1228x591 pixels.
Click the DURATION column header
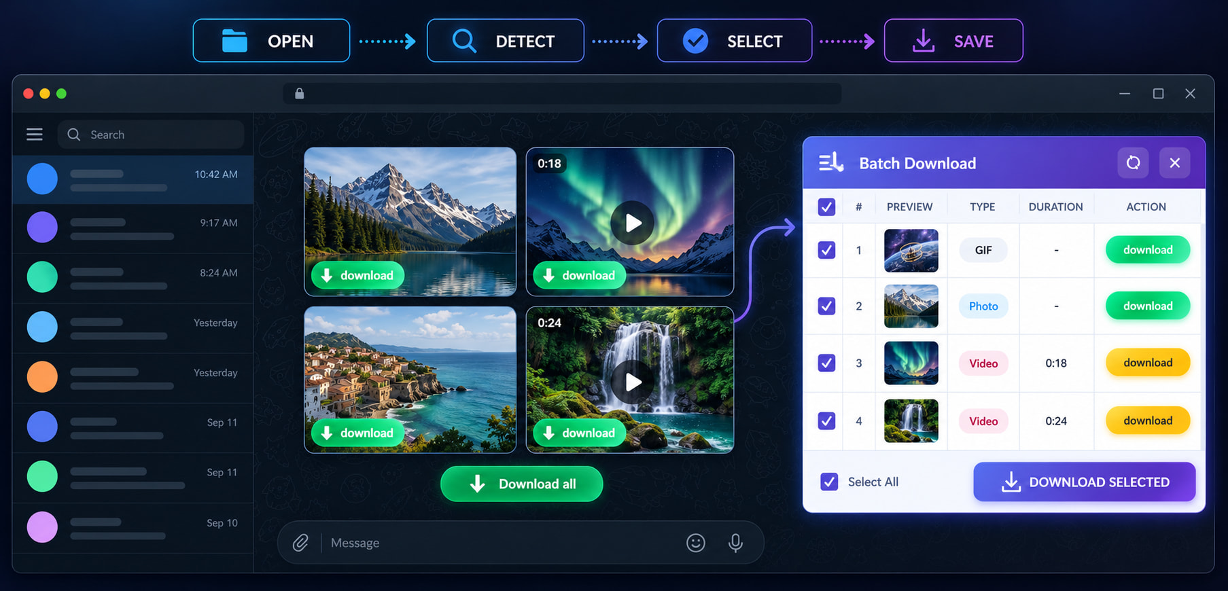(1055, 207)
